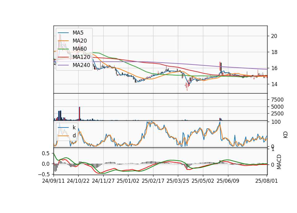The height and width of the screenshot is (213, 297).
Task: Click the date label 25/02/17
Action: (153, 181)
